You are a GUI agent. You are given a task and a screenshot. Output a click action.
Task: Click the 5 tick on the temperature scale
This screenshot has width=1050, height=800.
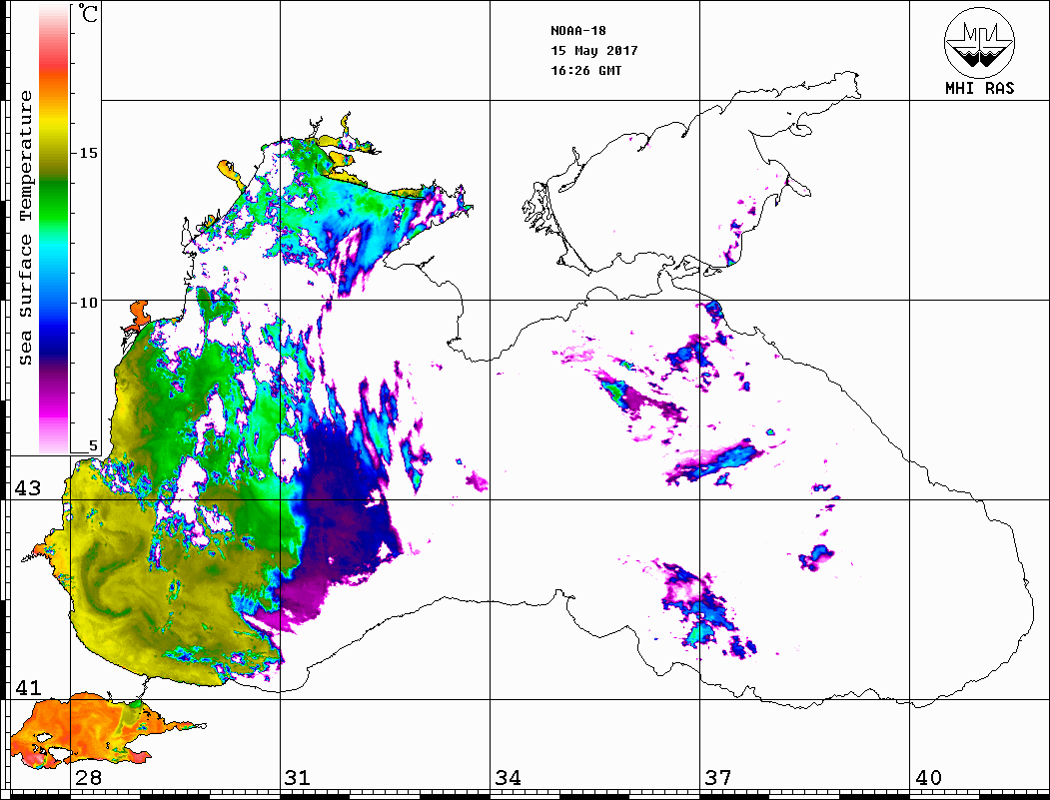[94, 445]
